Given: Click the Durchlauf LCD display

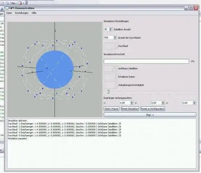Looking at the screenshot, I should [x=110, y=46].
